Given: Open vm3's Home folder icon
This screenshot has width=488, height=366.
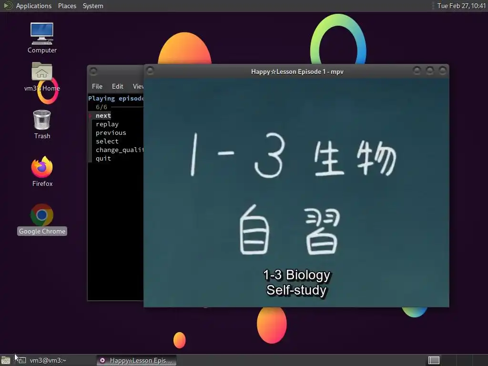Looking at the screenshot, I should coord(42,77).
